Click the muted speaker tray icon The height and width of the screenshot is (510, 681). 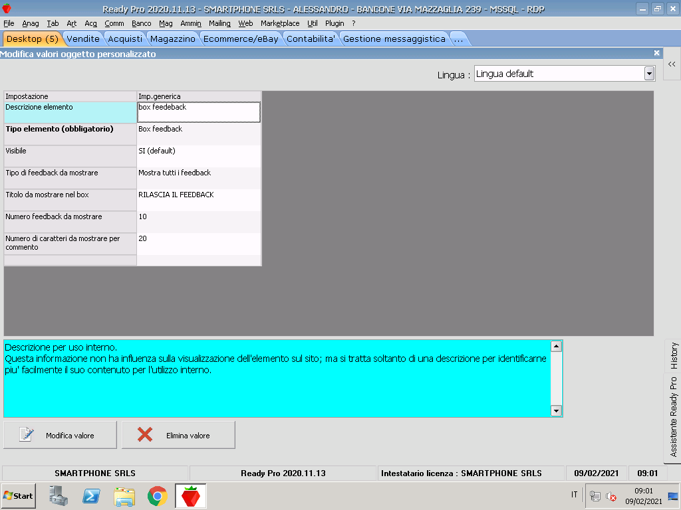tap(611, 496)
